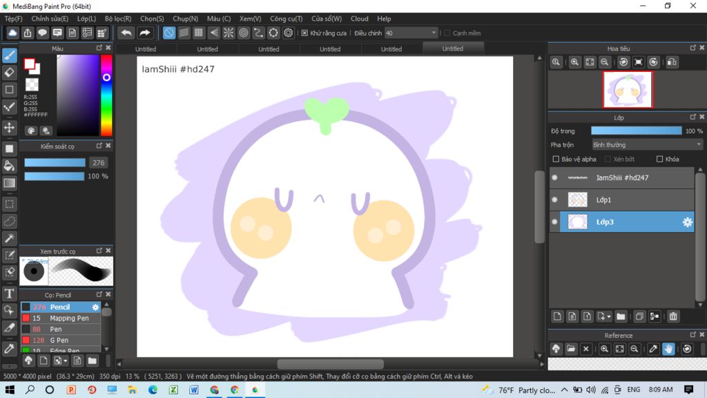Turn snap off with the highlighted snap icon
This screenshot has width=707, height=398.
tap(169, 33)
